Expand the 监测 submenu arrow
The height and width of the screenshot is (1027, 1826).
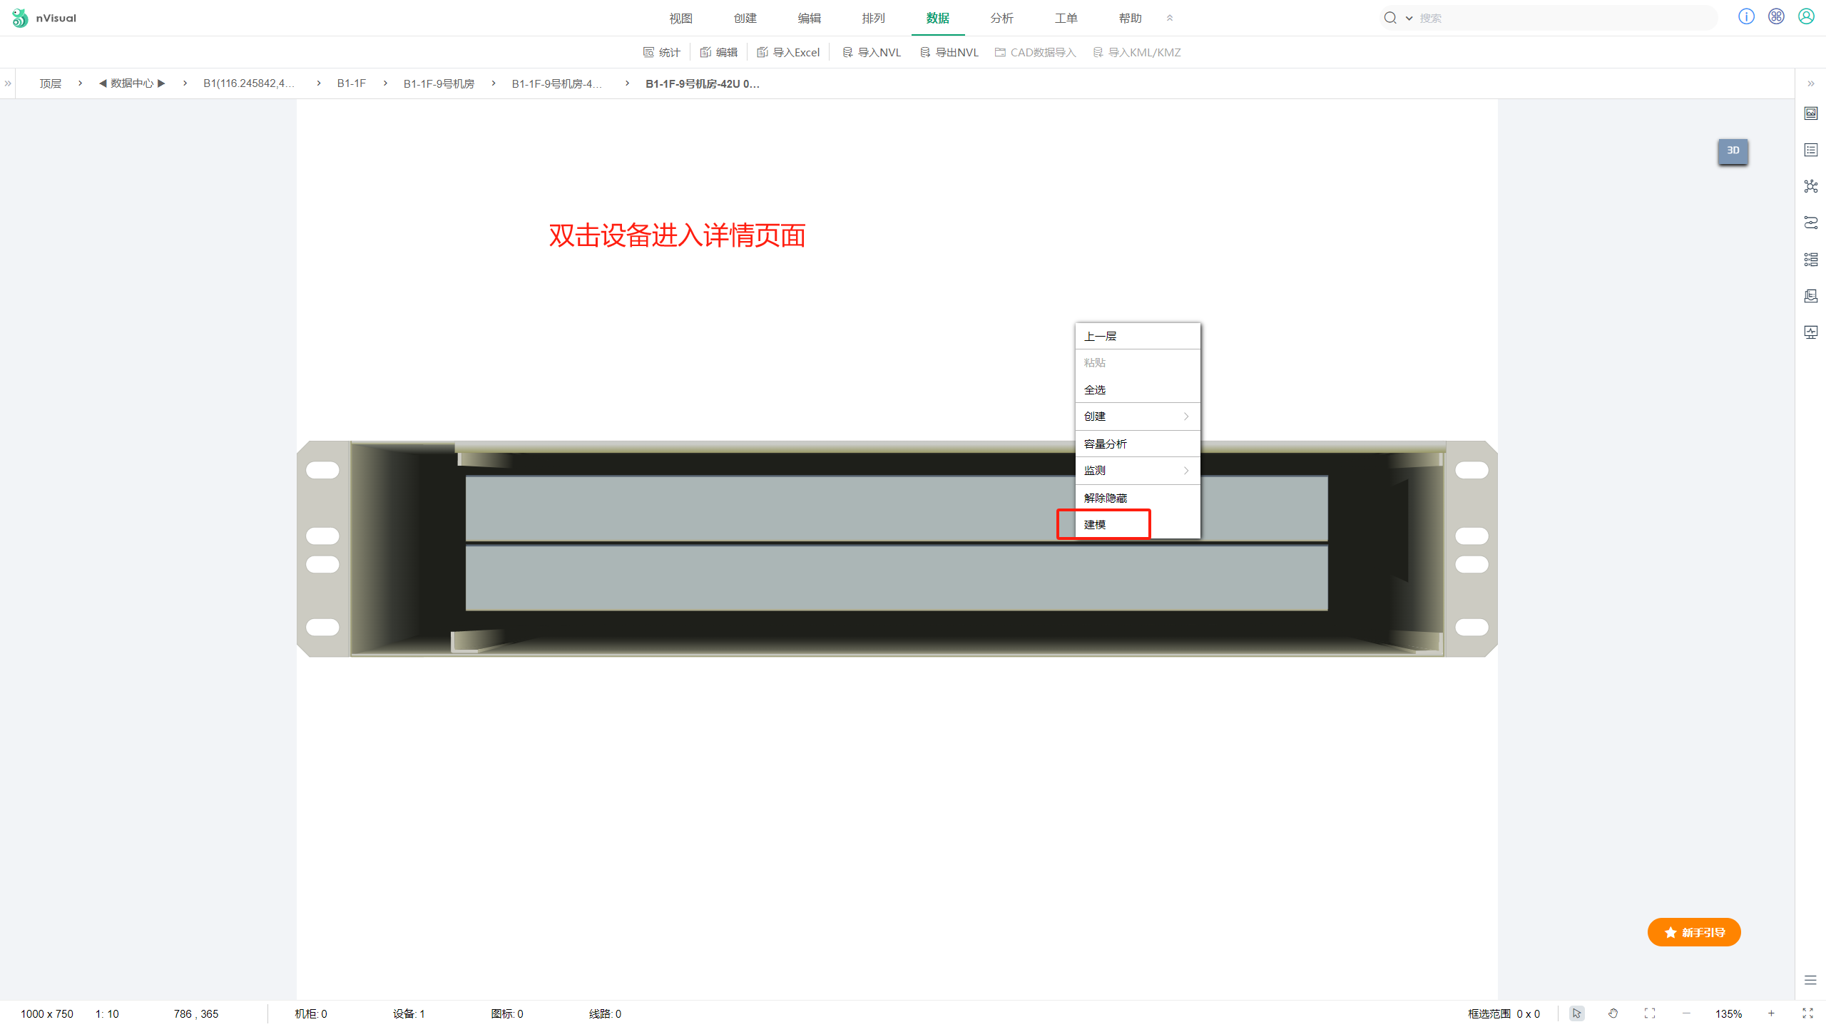click(x=1185, y=471)
